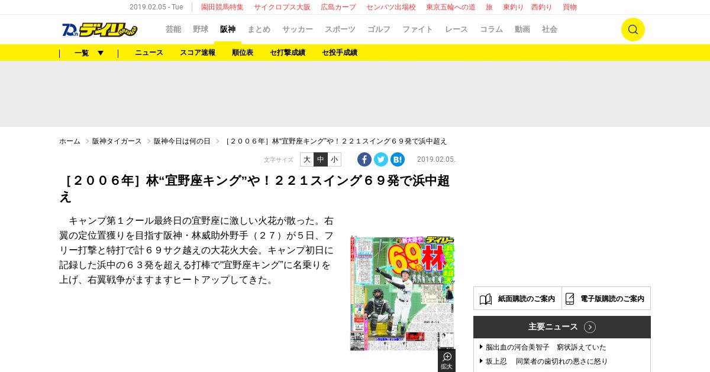Image resolution: width=710 pixels, height=372 pixels.
Task: Expand the 一覧 dropdown menu
Action: [x=89, y=53]
